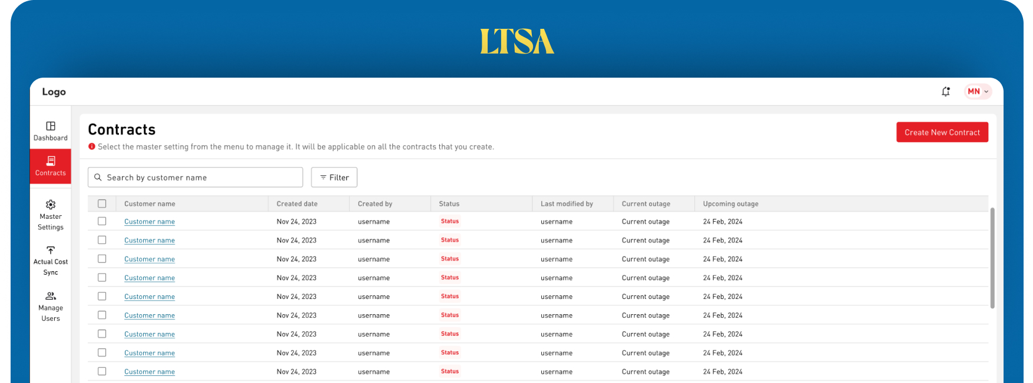Click the Master Settings menu label

[x=51, y=222]
